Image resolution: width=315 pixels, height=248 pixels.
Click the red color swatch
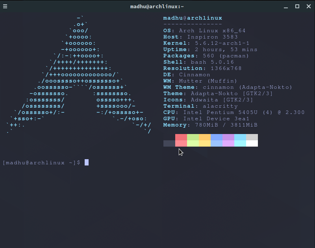(x=181, y=140)
